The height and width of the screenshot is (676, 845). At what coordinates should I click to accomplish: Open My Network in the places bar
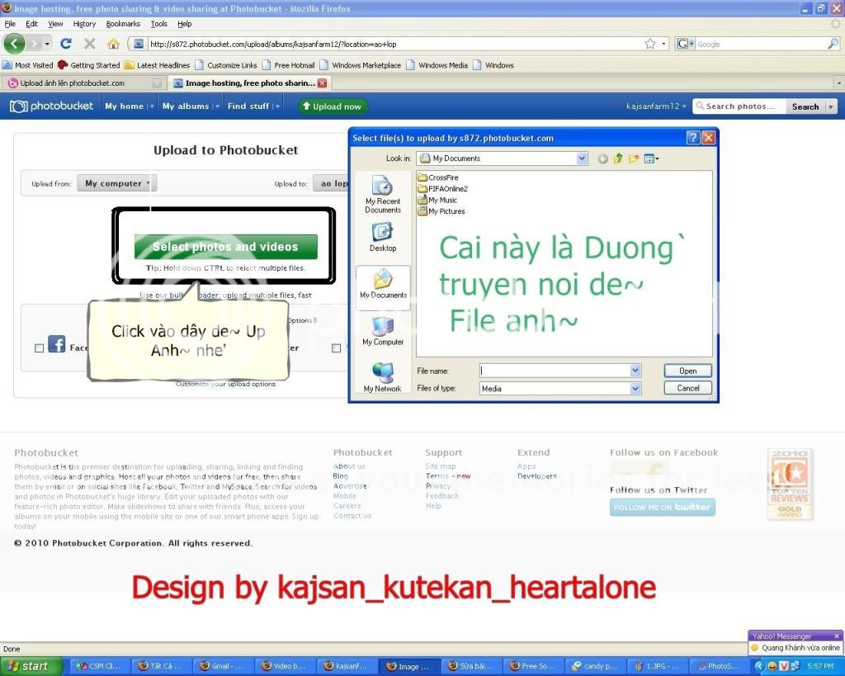[383, 377]
